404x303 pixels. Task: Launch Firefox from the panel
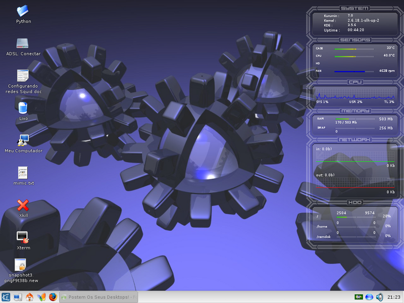(x=53, y=297)
